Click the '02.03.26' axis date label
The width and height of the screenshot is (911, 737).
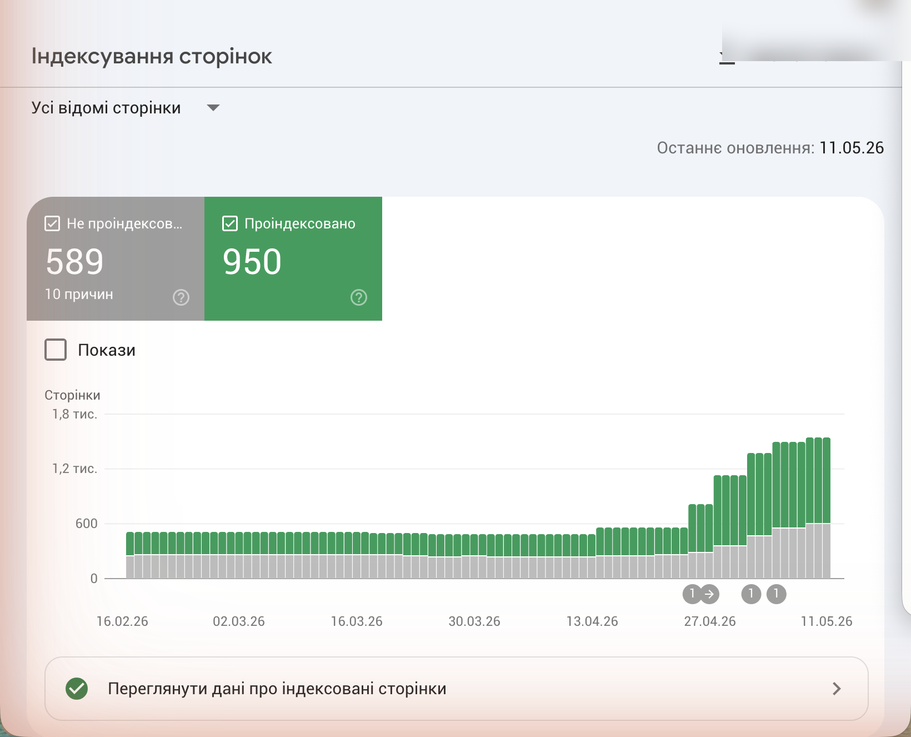239,621
